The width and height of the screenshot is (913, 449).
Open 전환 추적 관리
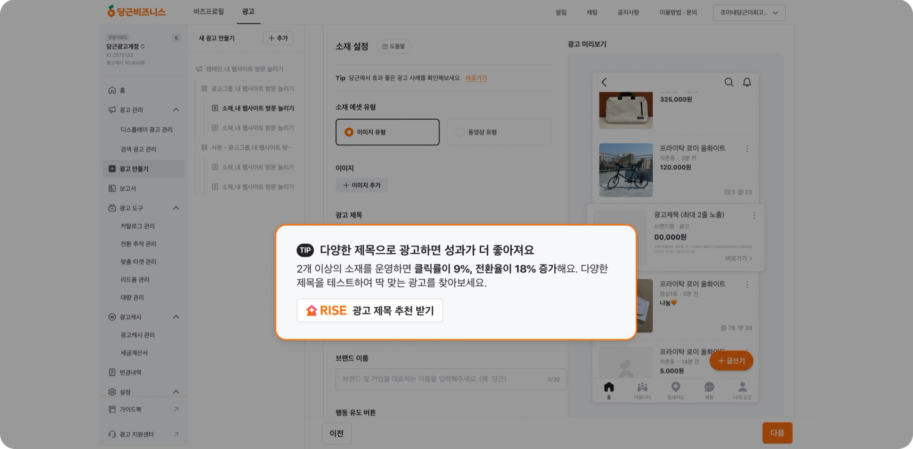139,244
